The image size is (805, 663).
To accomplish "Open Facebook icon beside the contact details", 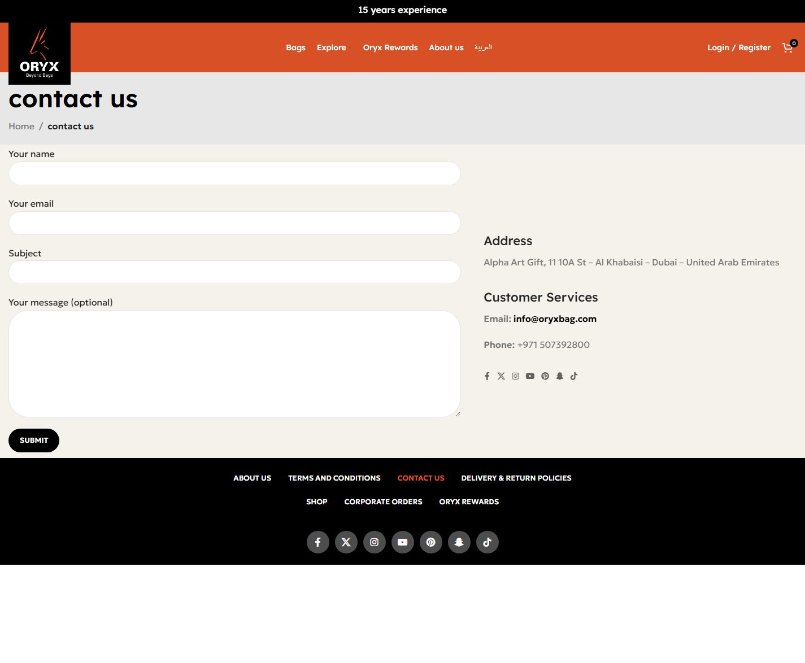I will point(487,376).
